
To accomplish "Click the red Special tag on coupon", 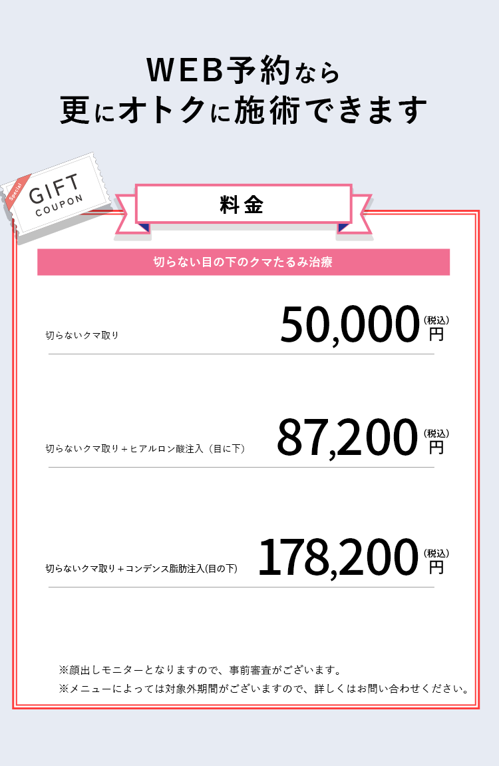I will 17,192.
